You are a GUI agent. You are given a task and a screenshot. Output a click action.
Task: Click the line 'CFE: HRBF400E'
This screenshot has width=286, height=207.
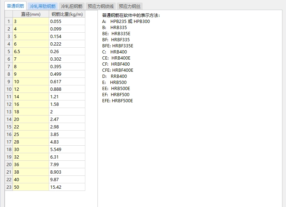click(x=118, y=70)
